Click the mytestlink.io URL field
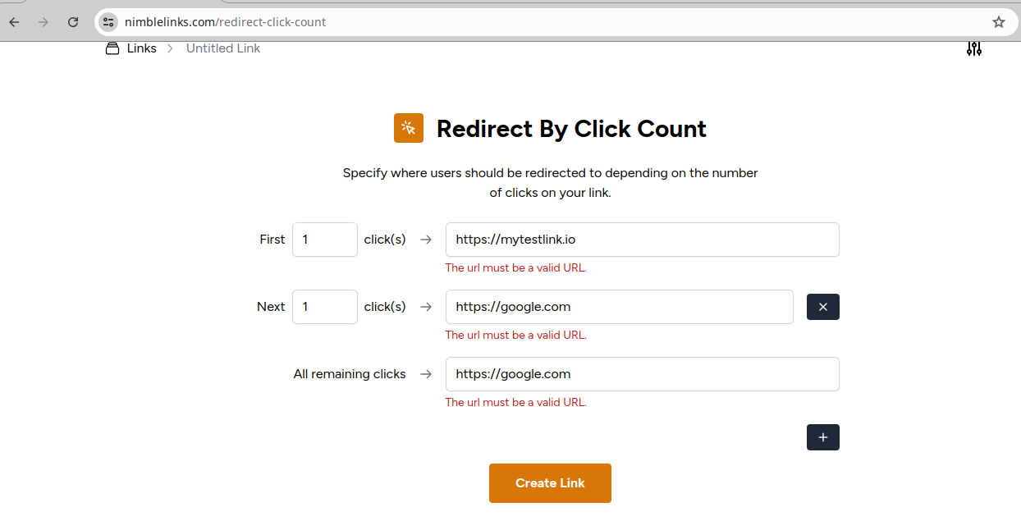This screenshot has width=1021, height=530. click(642, 240)
